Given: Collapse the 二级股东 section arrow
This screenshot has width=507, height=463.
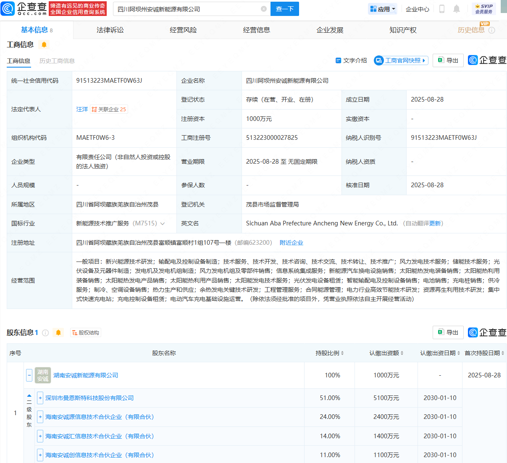Looking at the screenshot, I should click(x=29, y=395).
